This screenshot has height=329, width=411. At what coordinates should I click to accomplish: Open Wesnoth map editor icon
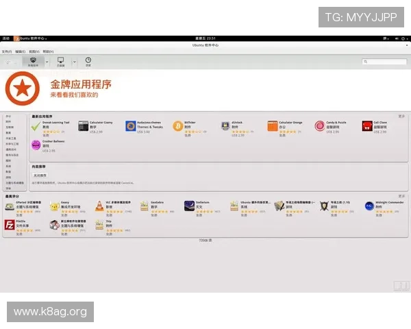[279, 206]
